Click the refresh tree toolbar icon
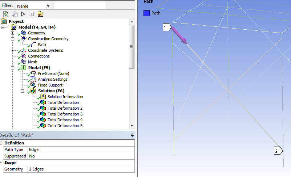 (x=5, y=14)
